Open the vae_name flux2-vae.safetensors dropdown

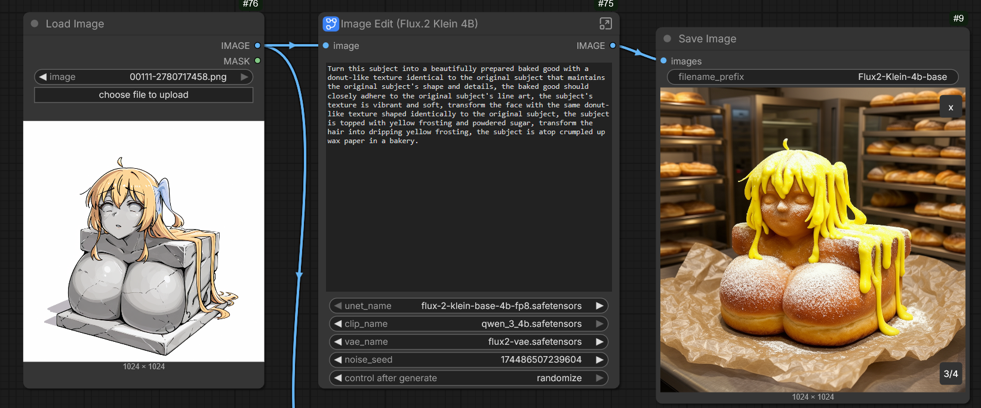coord(469,342)
